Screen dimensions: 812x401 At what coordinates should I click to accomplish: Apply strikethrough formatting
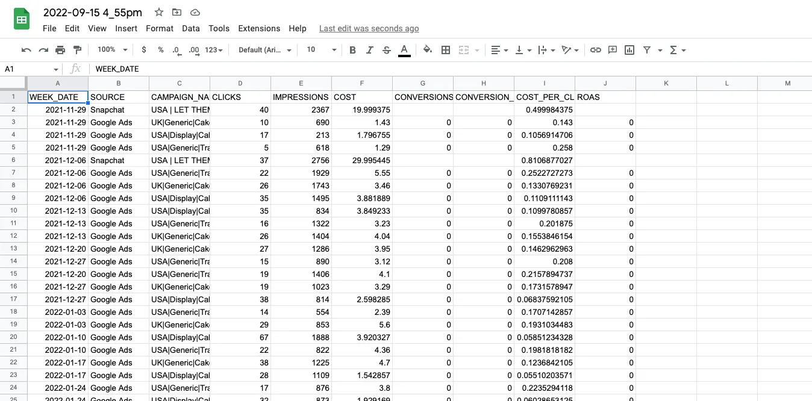[386, 50]
